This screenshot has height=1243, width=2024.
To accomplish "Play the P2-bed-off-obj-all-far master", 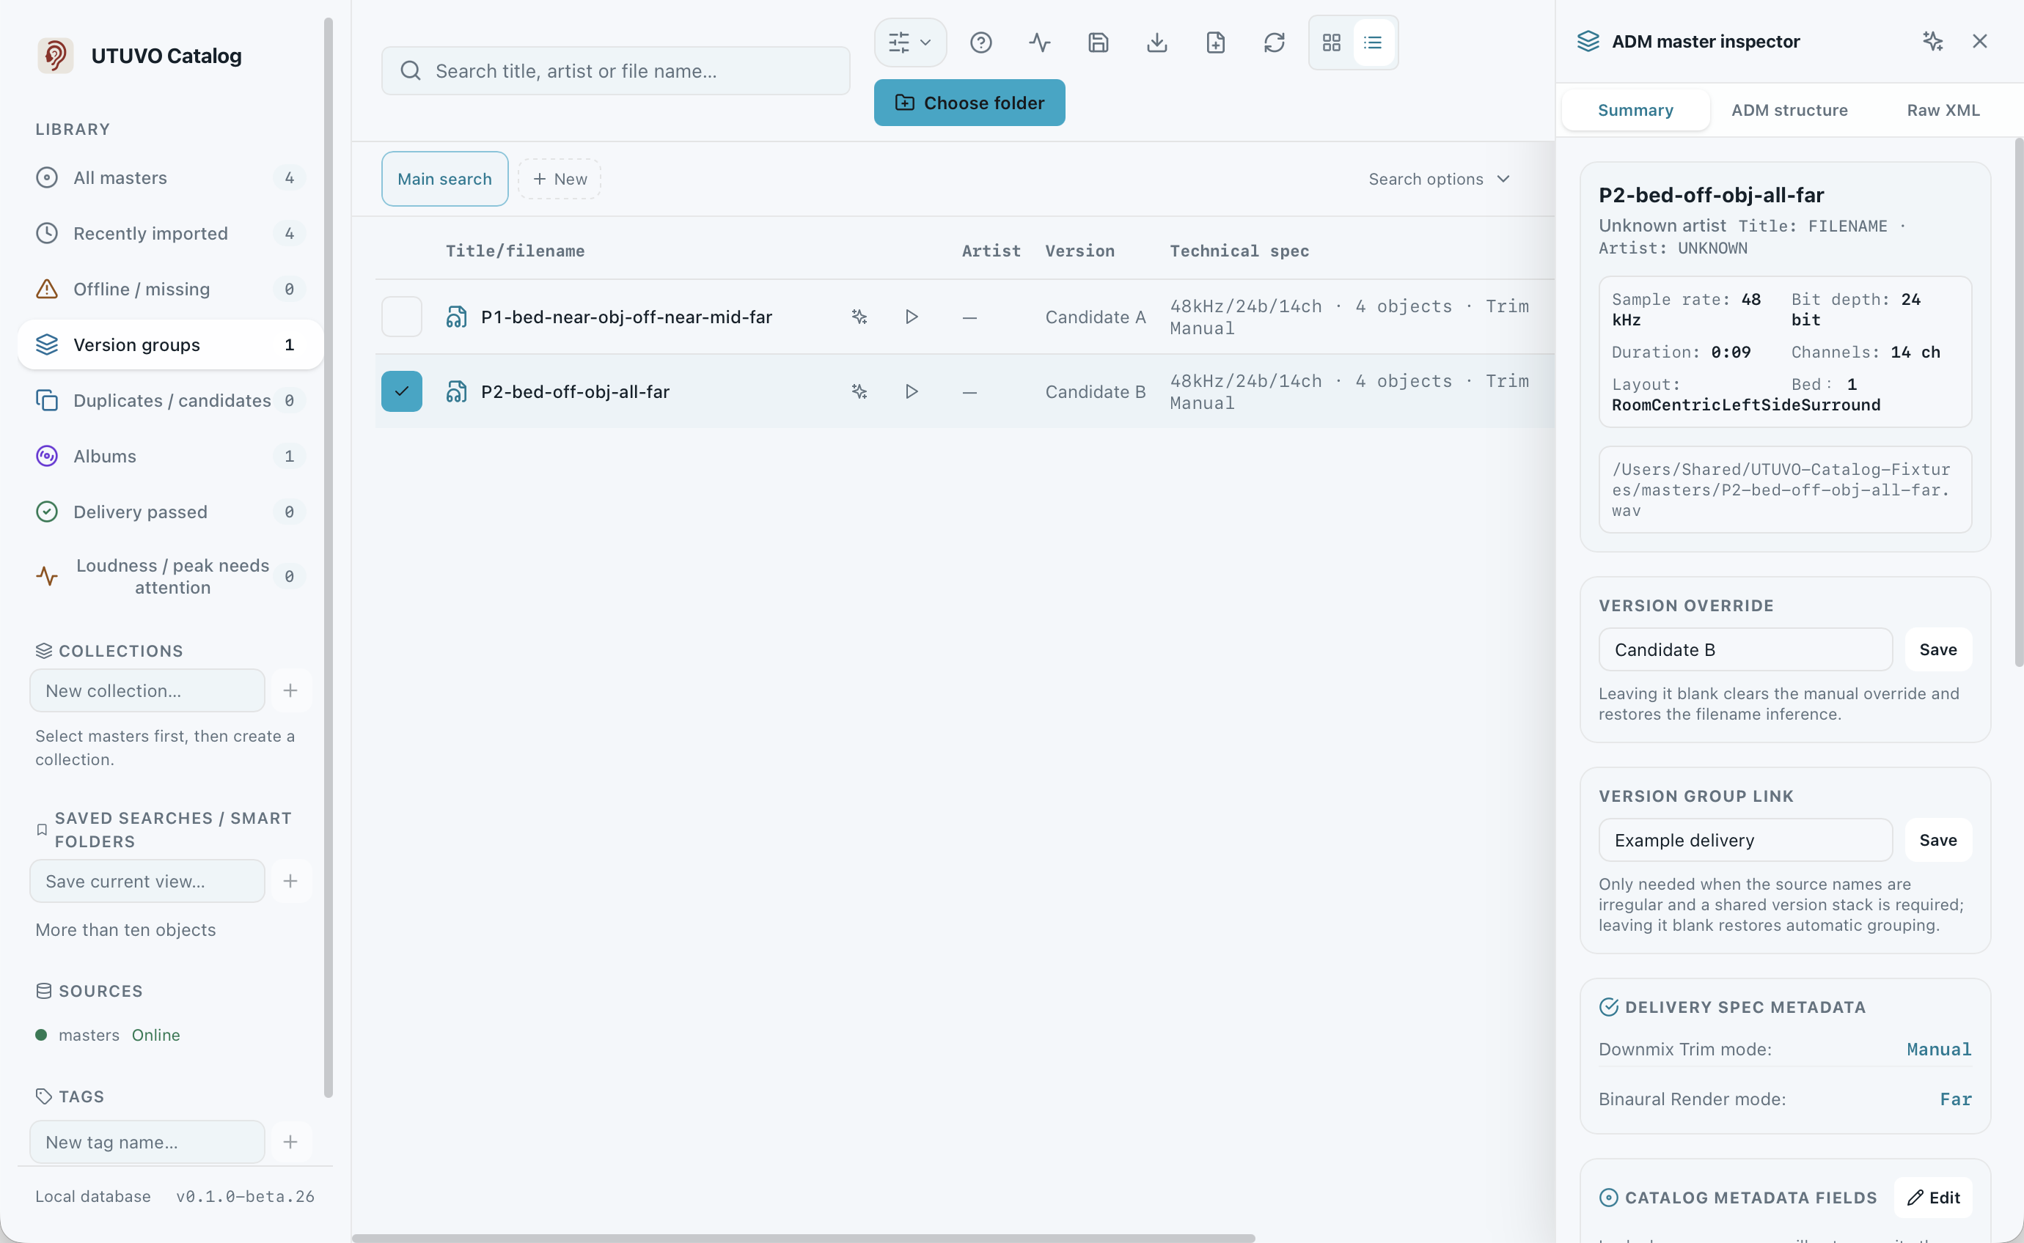I will click(910, 392).
